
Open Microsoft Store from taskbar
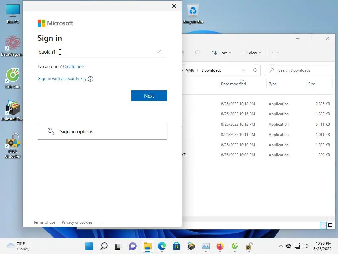pos(176,246)
